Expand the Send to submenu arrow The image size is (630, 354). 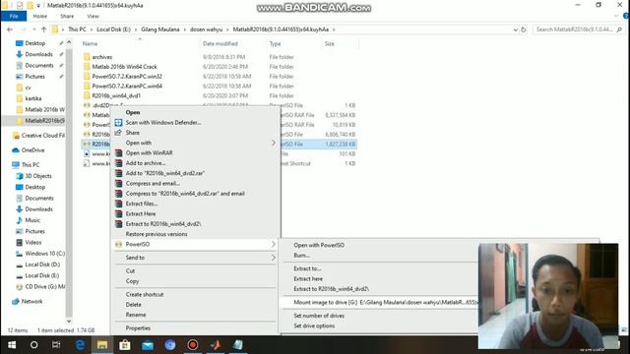(x=274, y=258)
